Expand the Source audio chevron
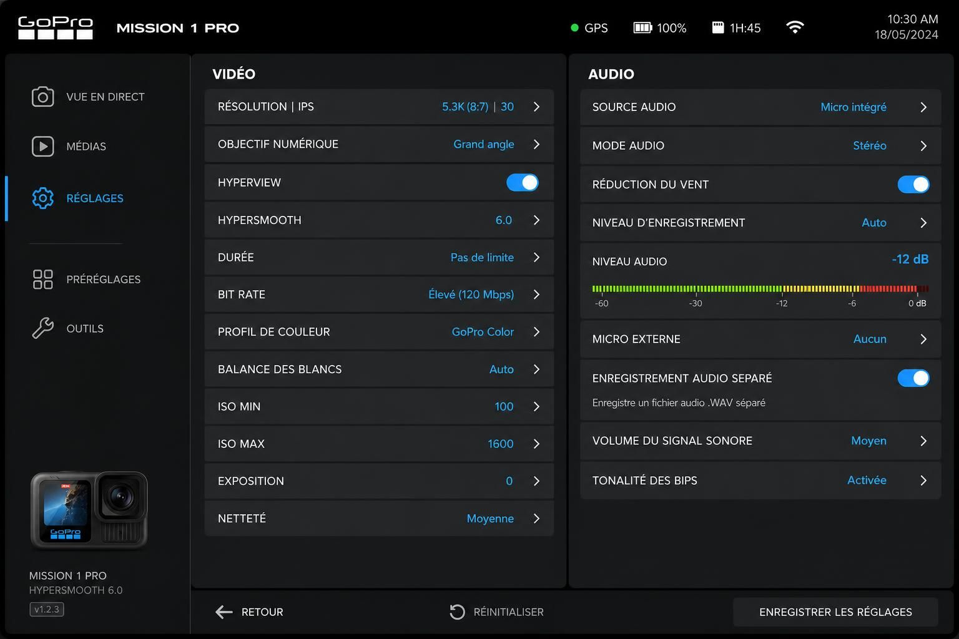Image resolution: width=959 pixels, height=639 pixels. [x=923, y=107]
